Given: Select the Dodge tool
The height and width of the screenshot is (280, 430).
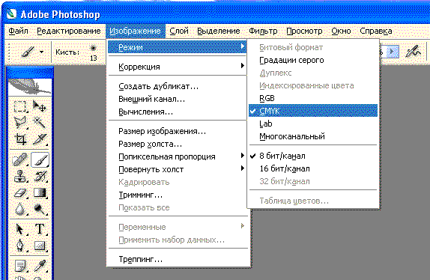Looking at the screenshot, I should pyautogui.click(x=40, y=210).
